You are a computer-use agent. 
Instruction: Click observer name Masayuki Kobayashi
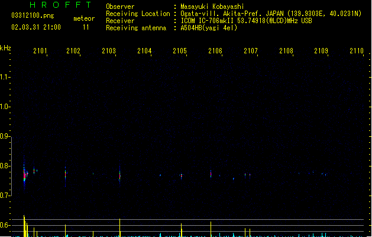tap(212, 7)
